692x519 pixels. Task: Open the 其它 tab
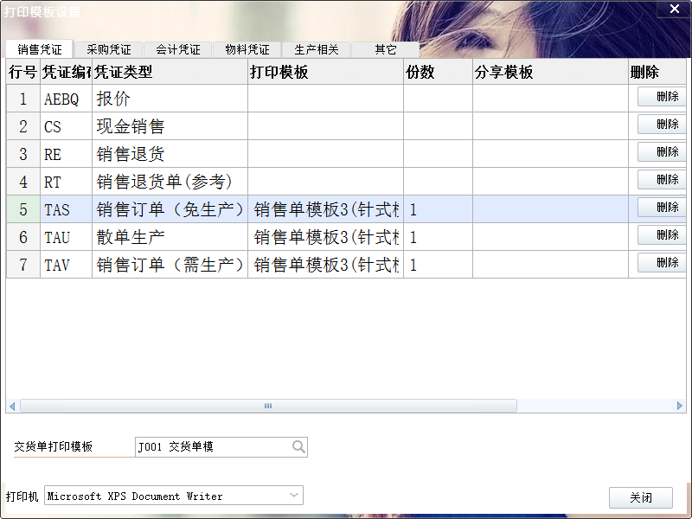[x=386, y=50]
